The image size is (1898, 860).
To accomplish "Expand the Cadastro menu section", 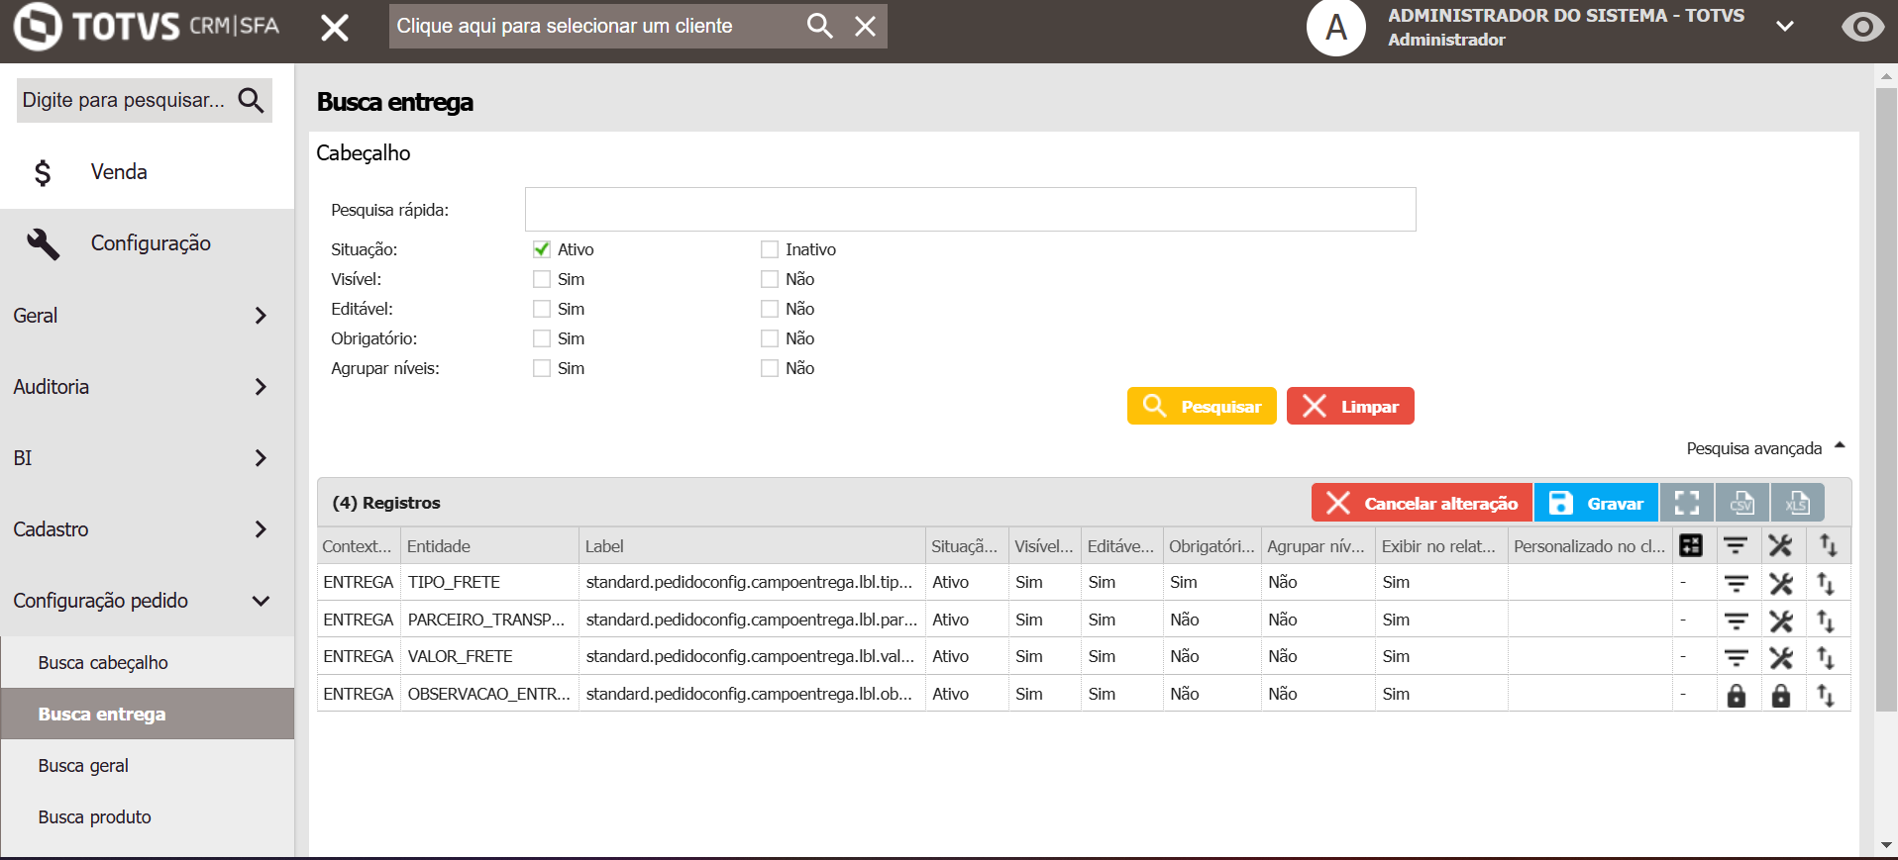I will point(147,529).
